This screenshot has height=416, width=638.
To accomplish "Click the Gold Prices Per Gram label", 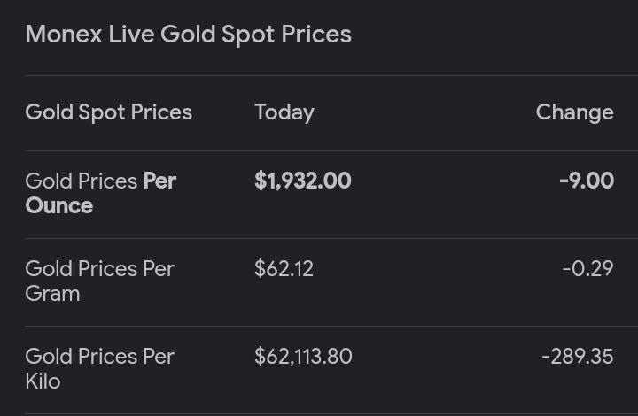I will click(99, 281).
